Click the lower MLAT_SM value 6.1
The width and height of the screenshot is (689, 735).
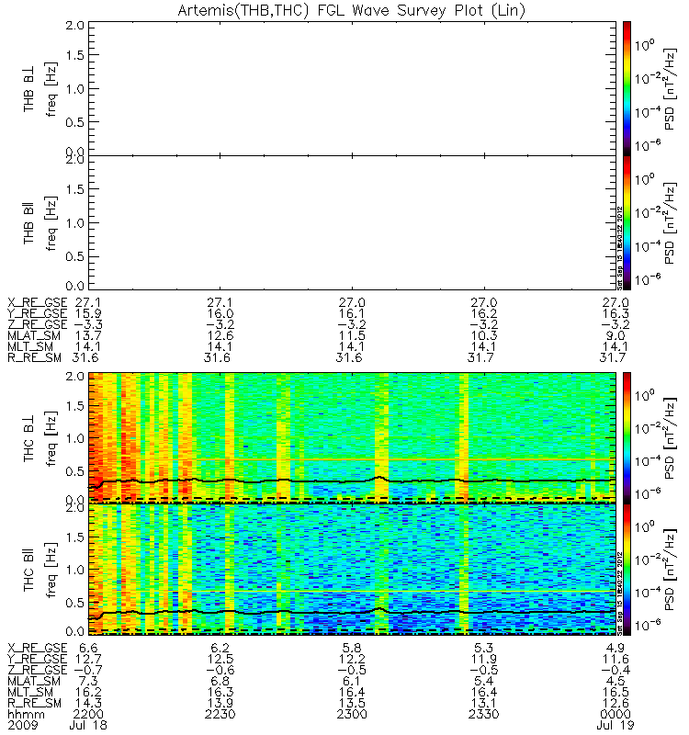click(352, 681)
